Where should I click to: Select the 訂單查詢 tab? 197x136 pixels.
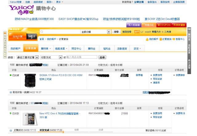click(31, 48)
